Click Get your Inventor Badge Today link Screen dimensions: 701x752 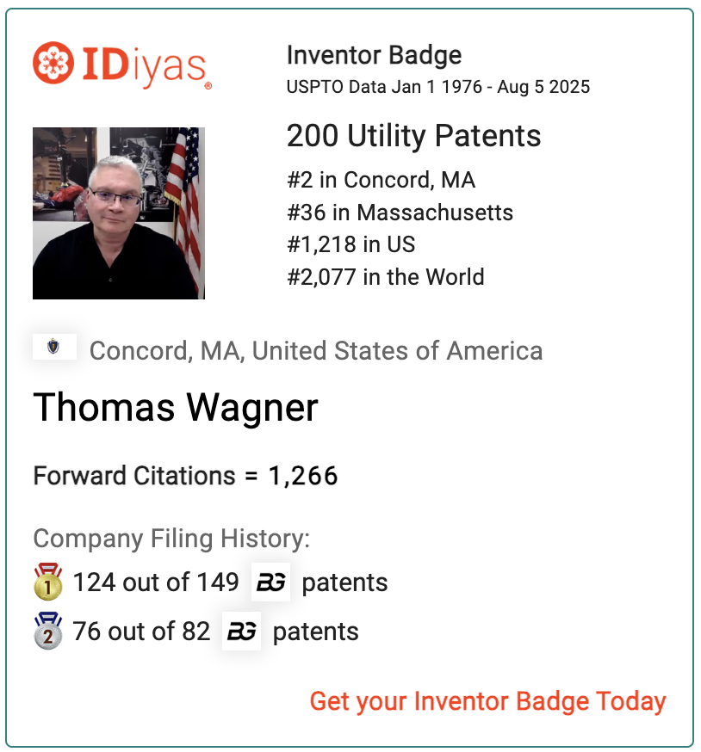[487, 701]
